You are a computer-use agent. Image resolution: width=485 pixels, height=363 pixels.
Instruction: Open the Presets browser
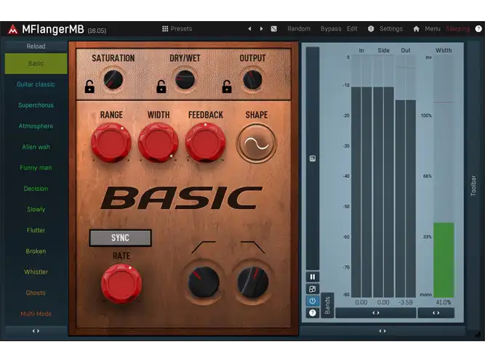(x=177, y=29)
